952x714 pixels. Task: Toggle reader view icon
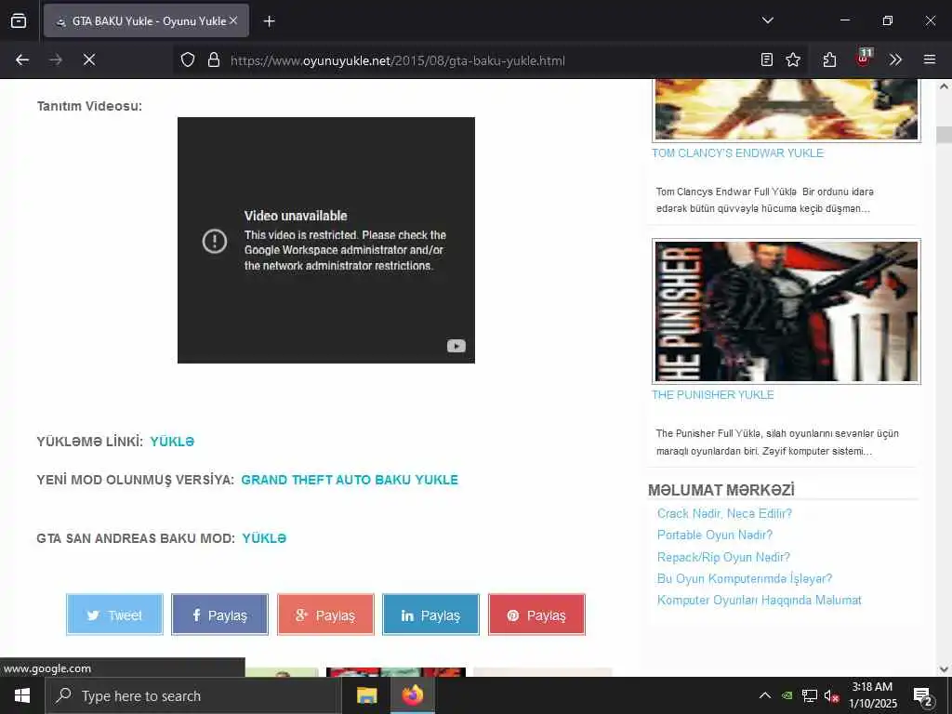tap(767, 59)
